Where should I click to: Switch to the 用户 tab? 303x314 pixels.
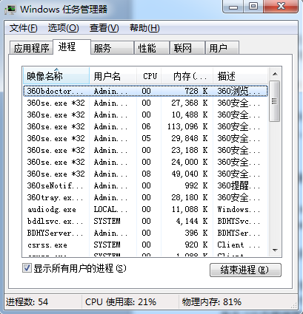tap(222, 48)
